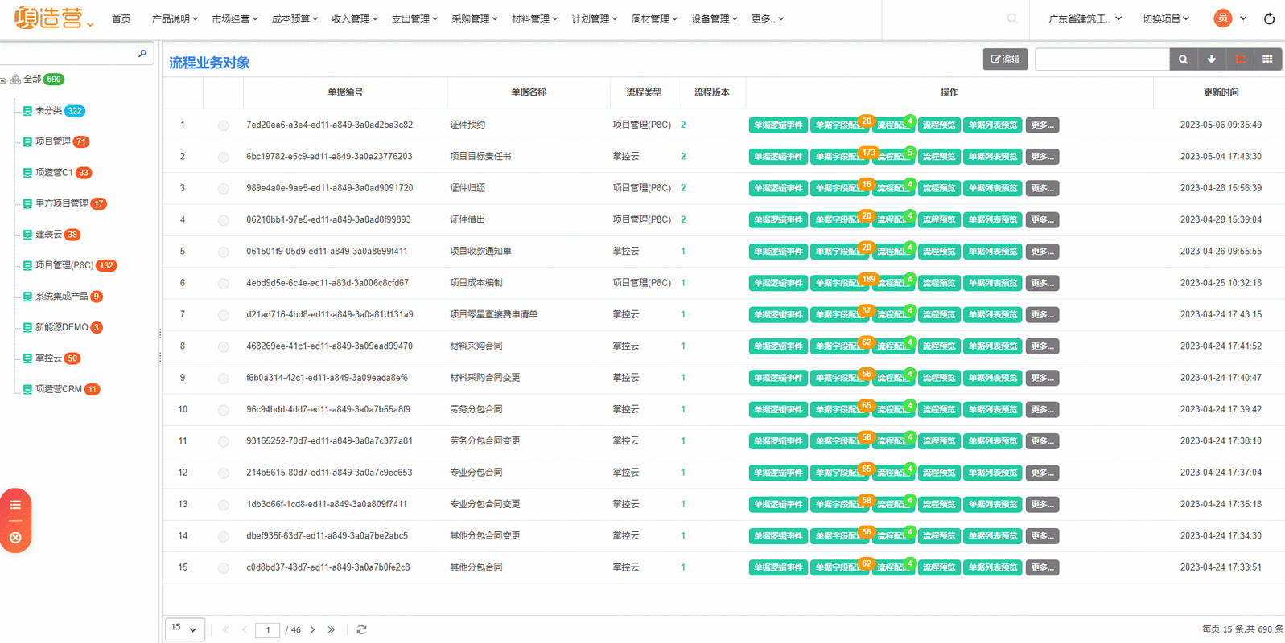Click the 编辑 button
Viewport: 1285px width, 643px height.
point(1005,59)
